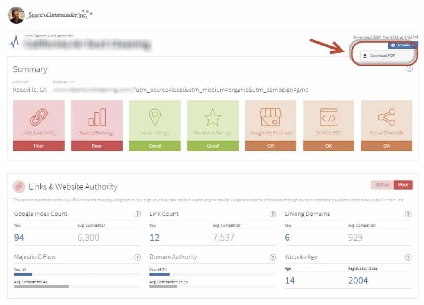Select the Local Listings map pin icon
Image resolution: width=424 pixels, height=305 pixels.
pos(155,117)
